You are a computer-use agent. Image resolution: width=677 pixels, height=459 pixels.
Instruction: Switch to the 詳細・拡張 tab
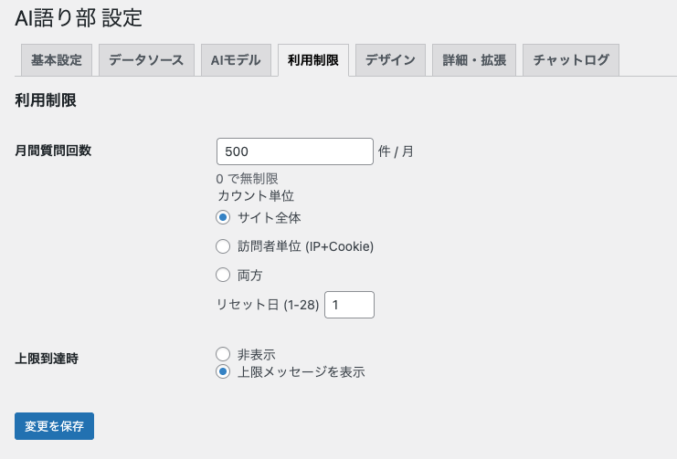[x=473, y=60]
